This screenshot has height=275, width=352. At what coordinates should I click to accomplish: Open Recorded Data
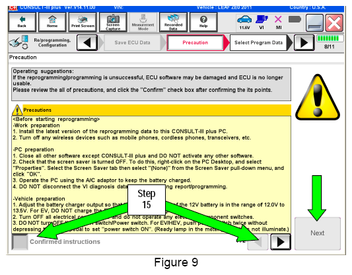pyautogui.click(x=173, y=22)
